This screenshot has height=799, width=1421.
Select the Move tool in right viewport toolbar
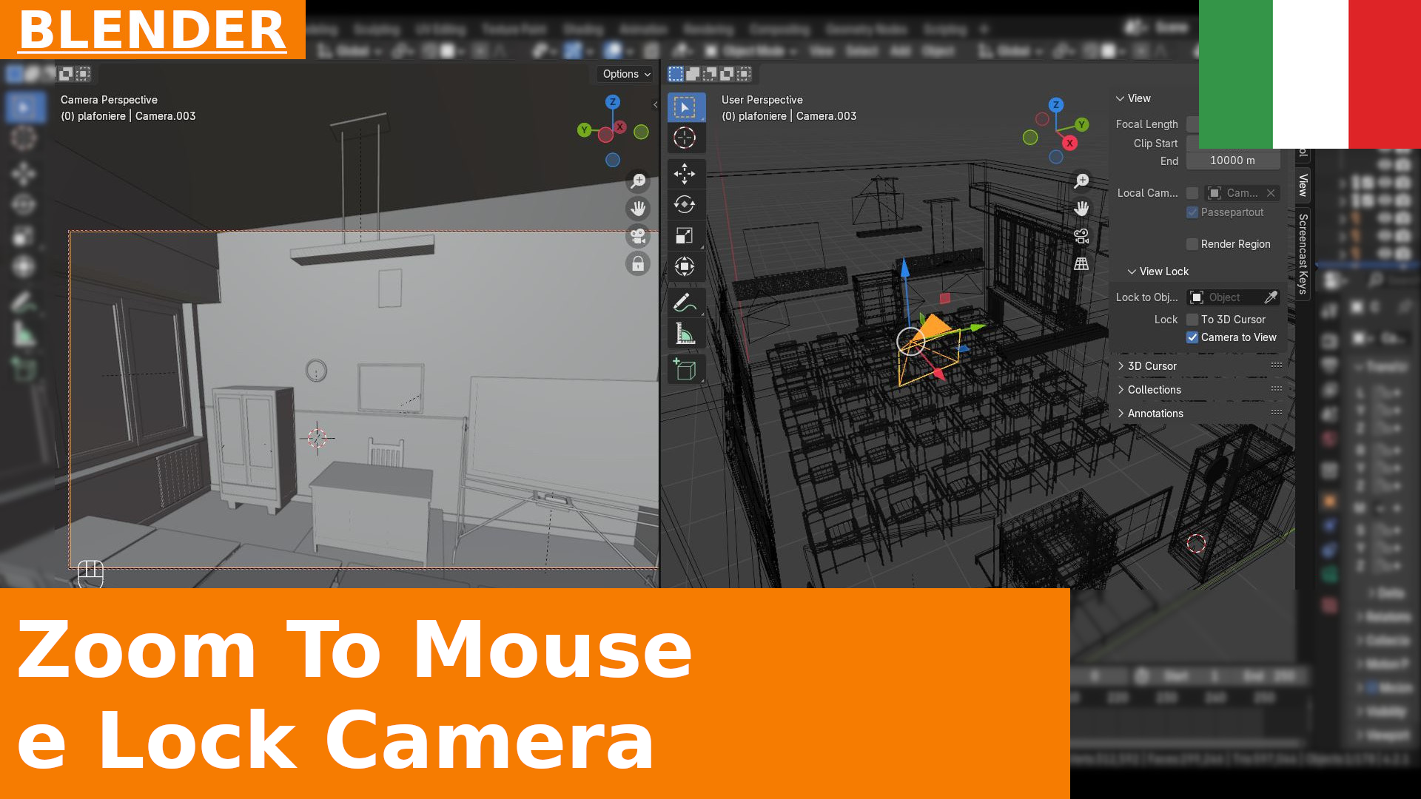click(x=685, y=174)
